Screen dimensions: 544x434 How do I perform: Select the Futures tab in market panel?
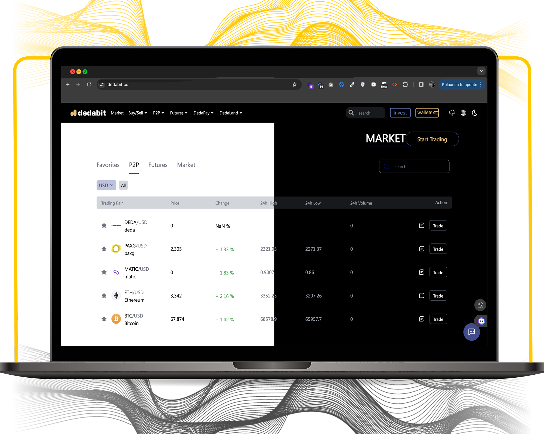(158, 165)
